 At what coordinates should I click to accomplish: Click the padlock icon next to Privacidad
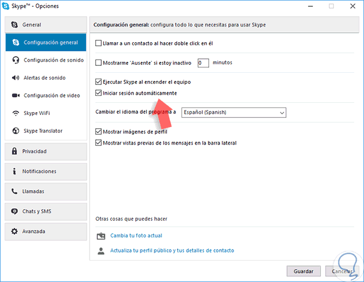tap(14, 151)
